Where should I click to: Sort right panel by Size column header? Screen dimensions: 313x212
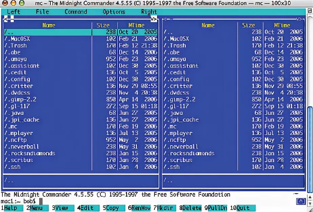point(249,25)
